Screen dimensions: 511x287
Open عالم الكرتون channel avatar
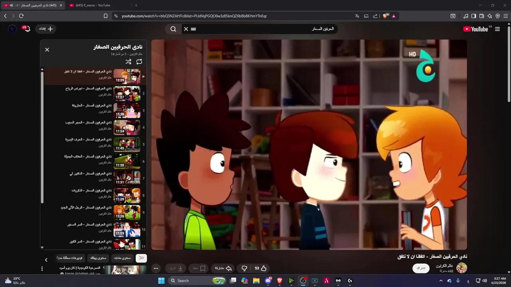pos(462,268)
